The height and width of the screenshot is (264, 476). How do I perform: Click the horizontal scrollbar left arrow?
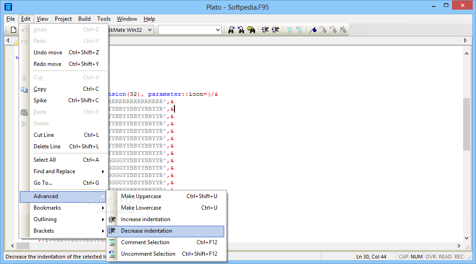12,246
